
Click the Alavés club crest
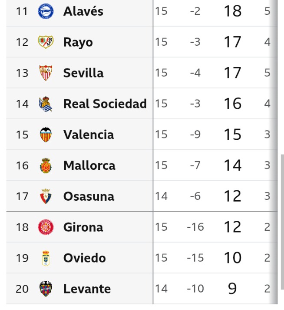point(46,11)
